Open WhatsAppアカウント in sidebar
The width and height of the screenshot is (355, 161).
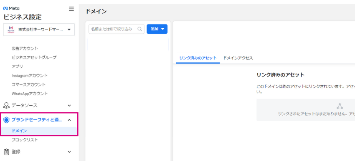(30, 94)
